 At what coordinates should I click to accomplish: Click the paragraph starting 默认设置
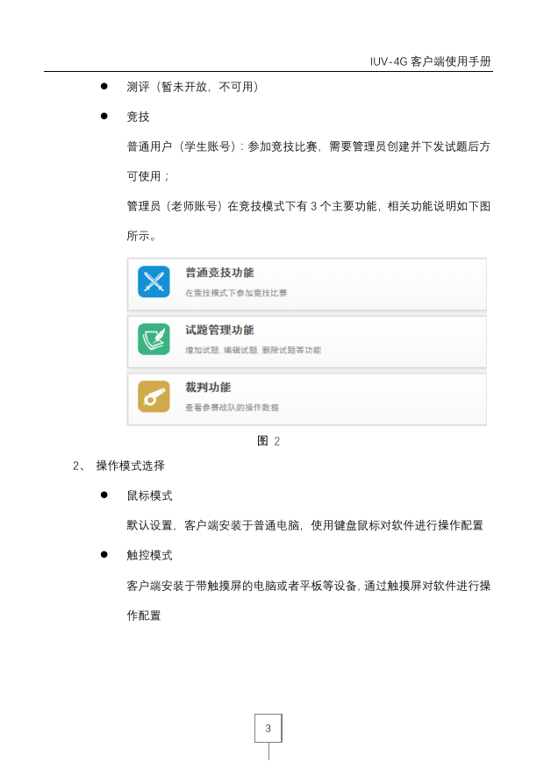click(x=305, y=525)
